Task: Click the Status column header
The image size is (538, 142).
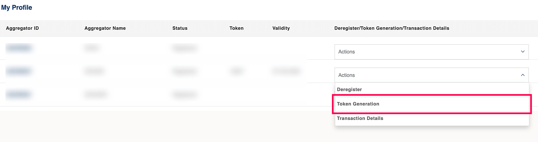Action: pos(180,28)
